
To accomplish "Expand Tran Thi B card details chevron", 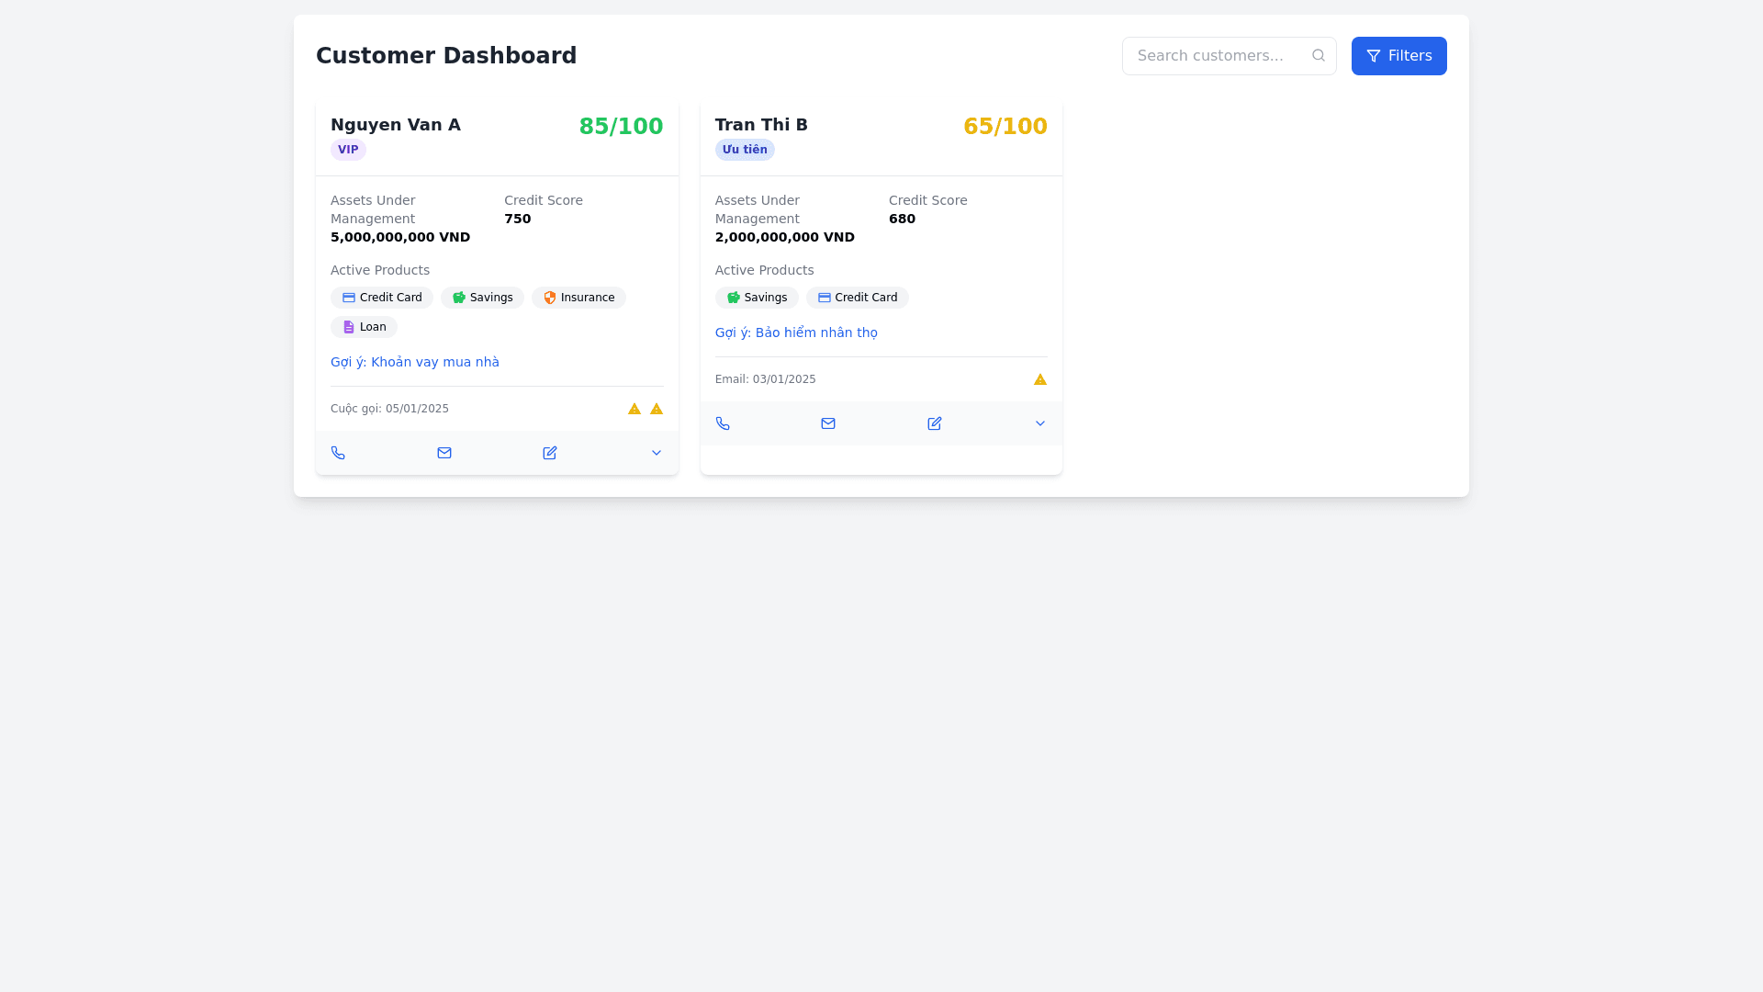I will tap(1040, 423).
